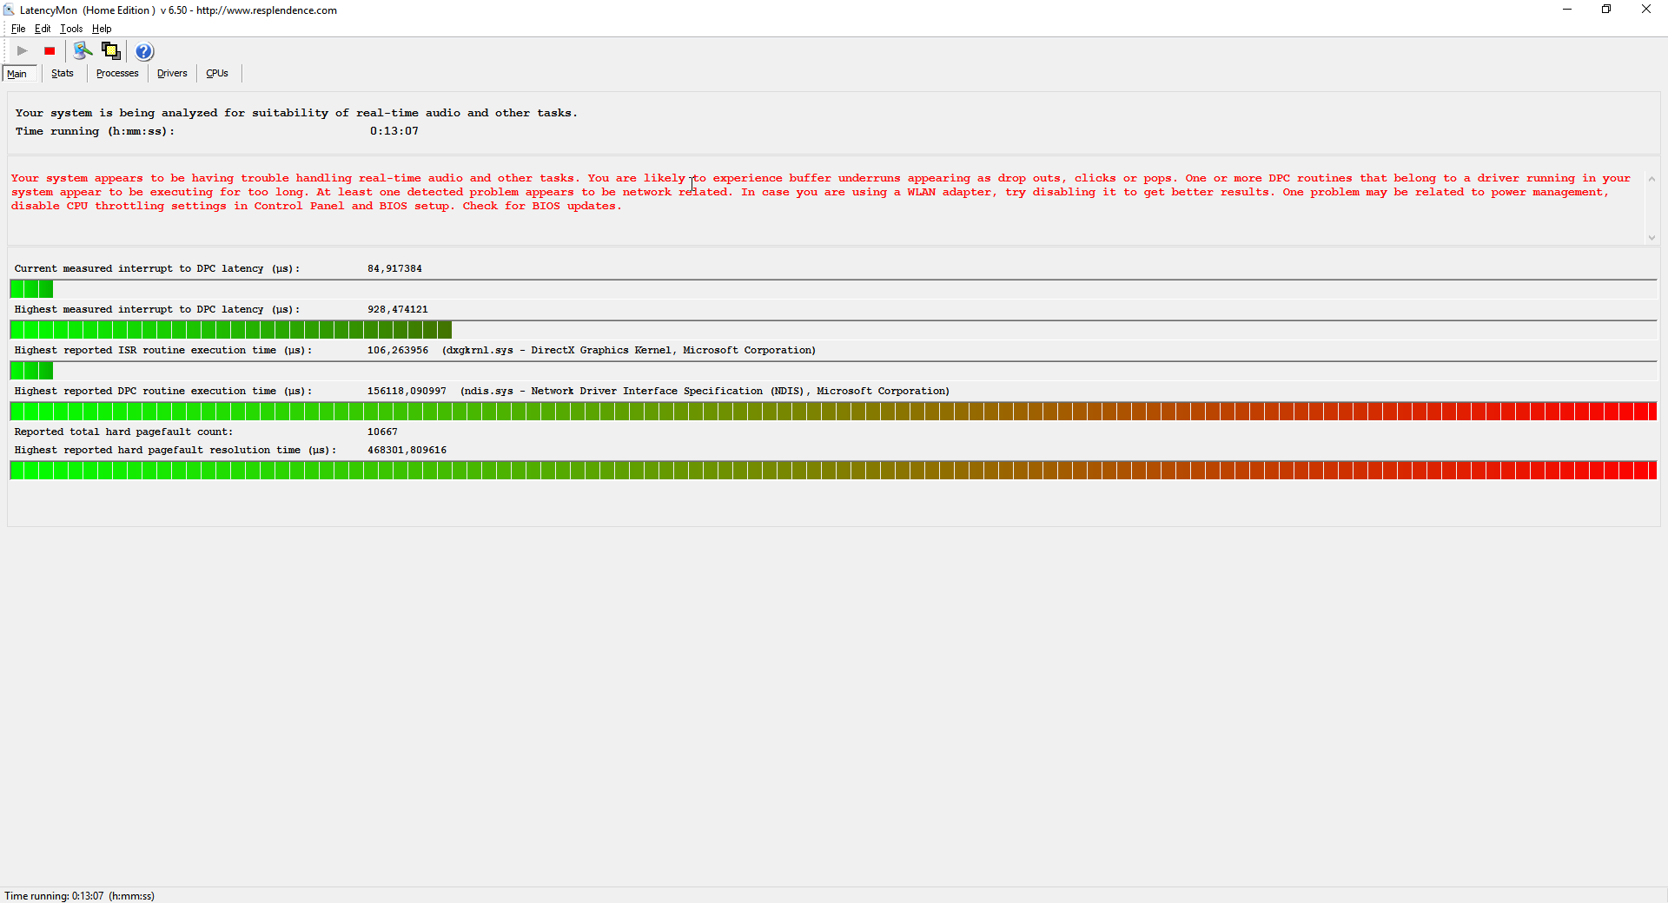This screenshot has height=903, width=1668.
Task: Switch to the CPUs tab
Action: 217,74
